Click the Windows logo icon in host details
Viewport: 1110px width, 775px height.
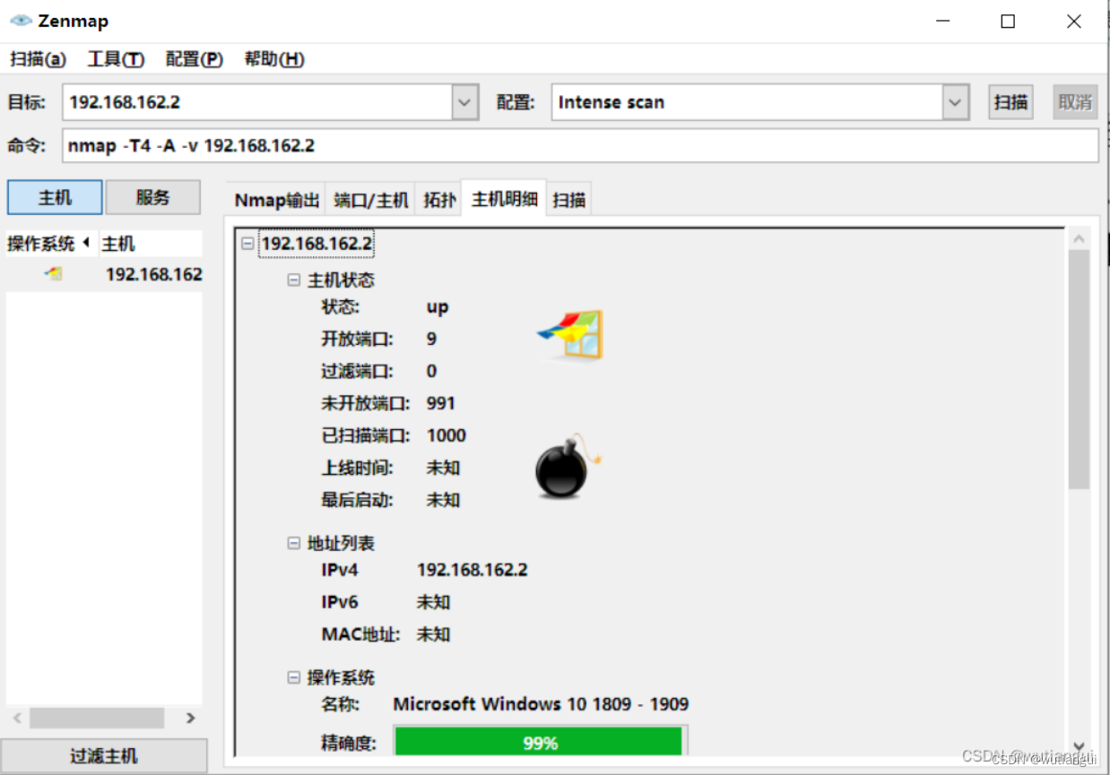(x=571, y=335)
